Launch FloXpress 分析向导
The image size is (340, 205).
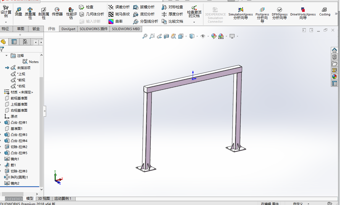262,15
